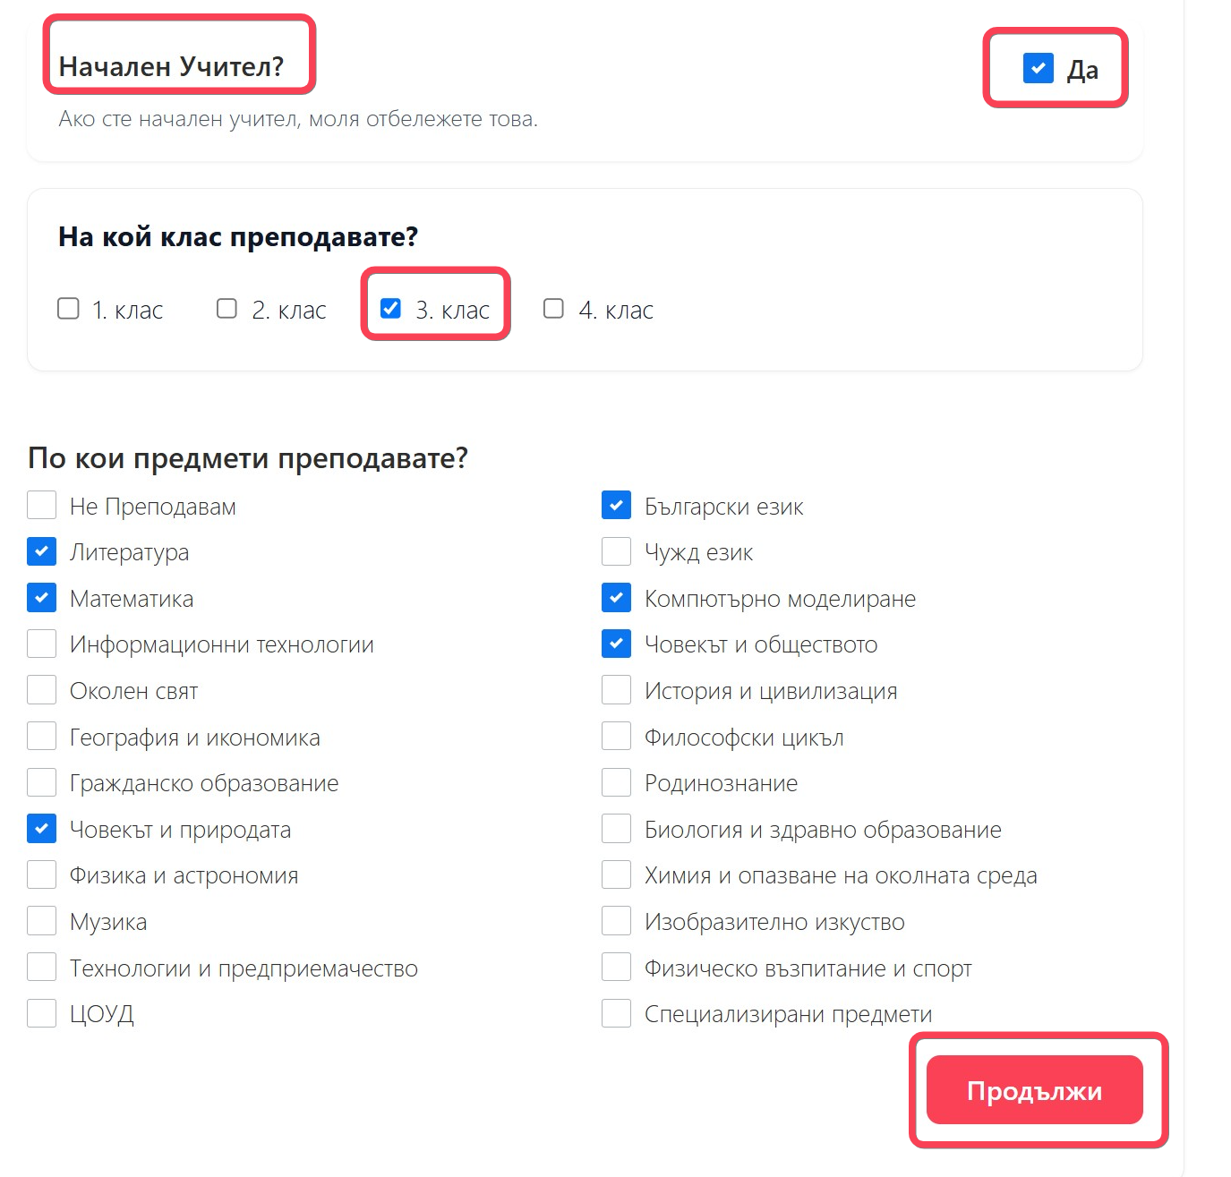Tick Физическо възпитание и спорт checkbox
1231x1177 pixels.
pyautogui.click(x=617, y=968)
